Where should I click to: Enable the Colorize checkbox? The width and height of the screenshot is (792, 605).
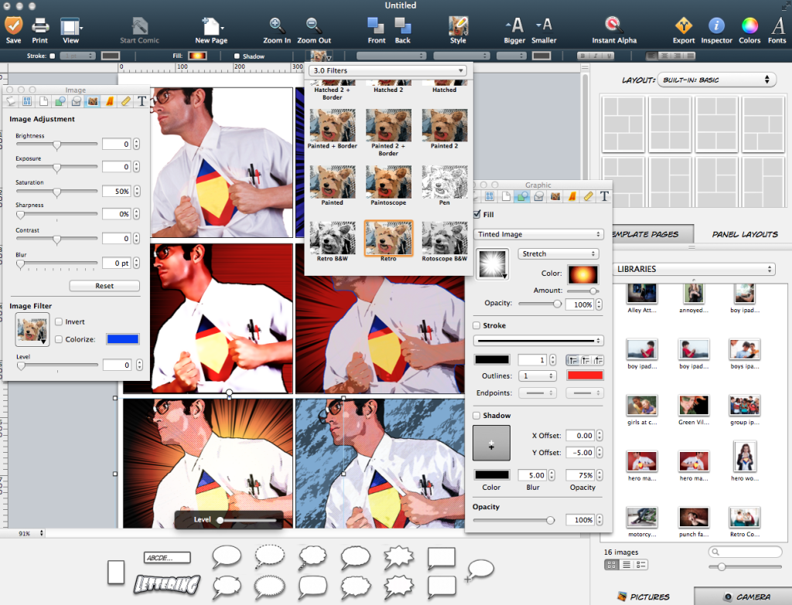[x=59, y=339]
